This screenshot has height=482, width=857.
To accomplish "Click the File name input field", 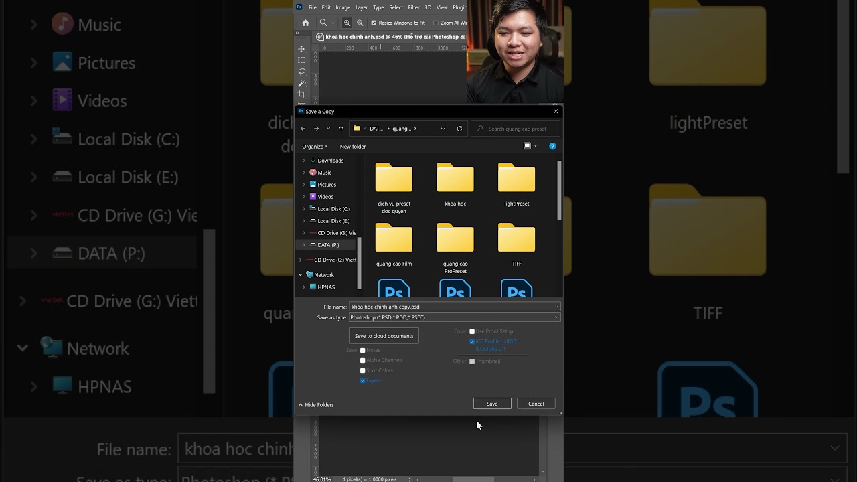I will coord(455,307).
